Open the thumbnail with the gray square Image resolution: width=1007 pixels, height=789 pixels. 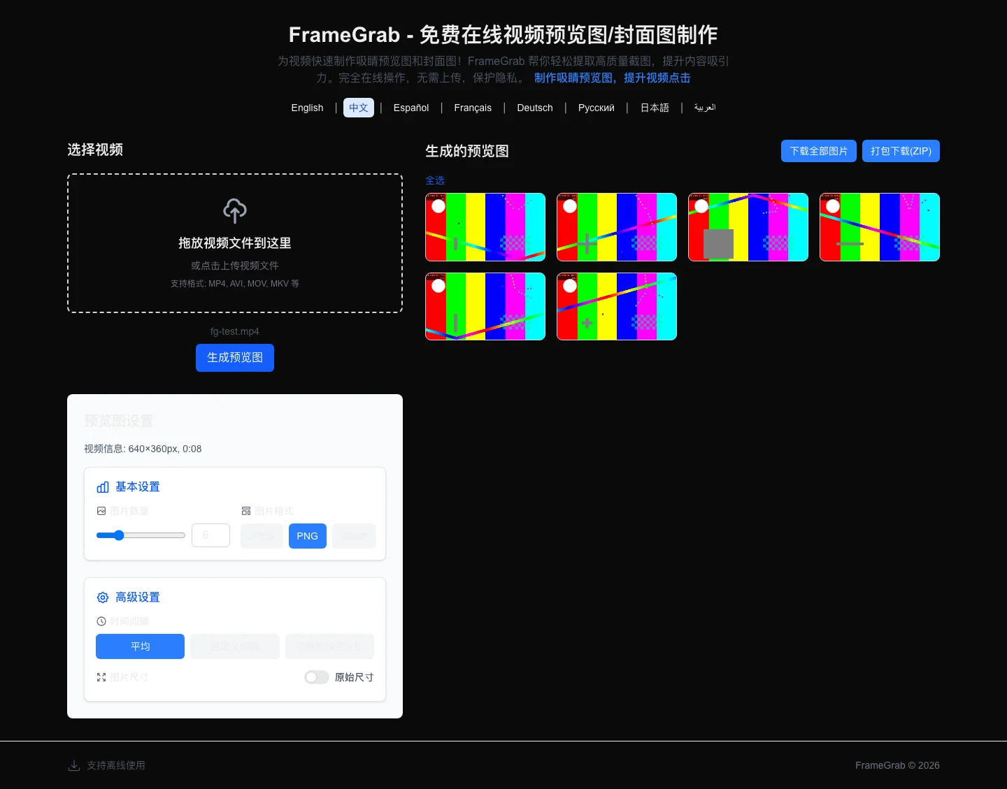(x=748, y=227)
